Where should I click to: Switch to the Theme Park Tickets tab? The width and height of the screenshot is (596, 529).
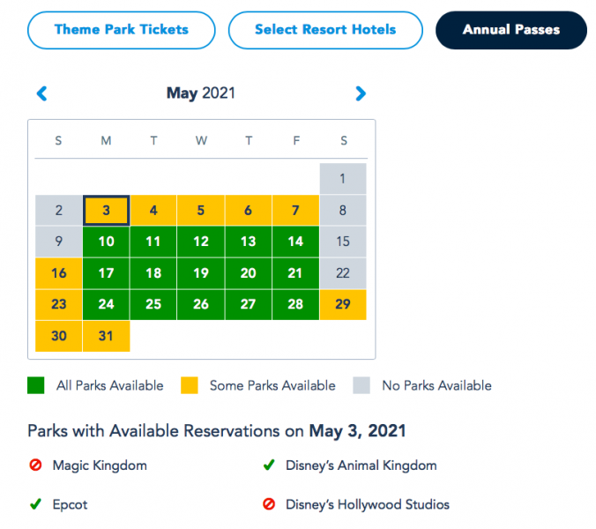122,30
